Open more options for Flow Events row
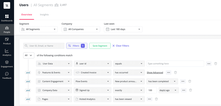This screenshot has width=221, height=106. [183, 81]
